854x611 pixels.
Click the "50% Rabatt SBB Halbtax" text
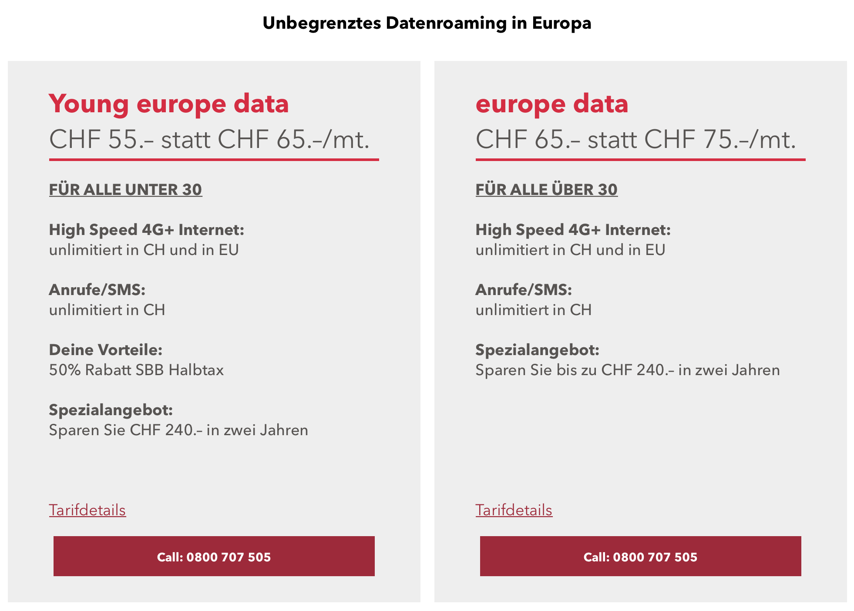[x=136, y=370]
